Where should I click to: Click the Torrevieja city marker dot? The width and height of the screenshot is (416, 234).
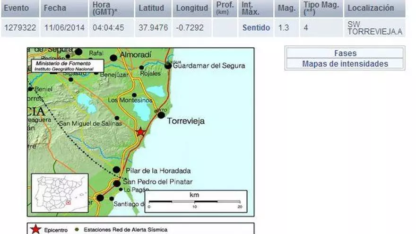click(x=161, y=115)
